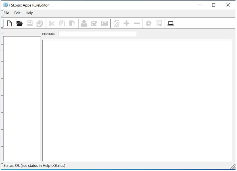
Task: Click inside the empty rule sets list pane
Action: click(22, 99)
